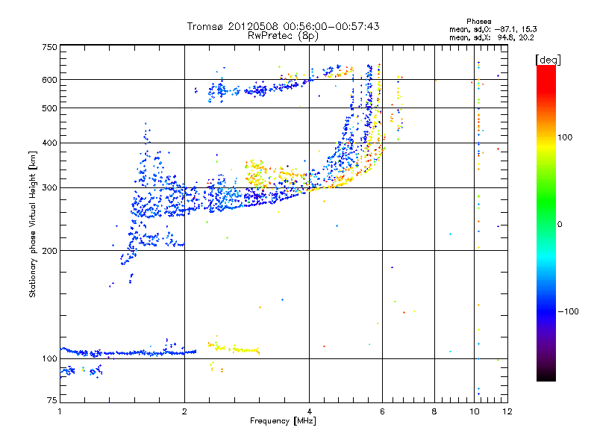Click the '500' y-axis tick label
Image resolution: width=597 pixels, height=448 pixels.
pos(49,108)
